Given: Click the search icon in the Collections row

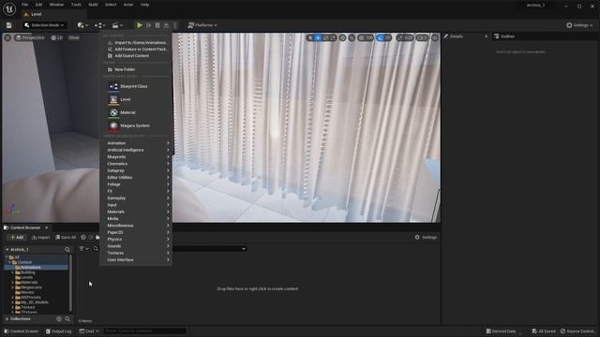Looking at the screenshot, I should coord(67,318).
